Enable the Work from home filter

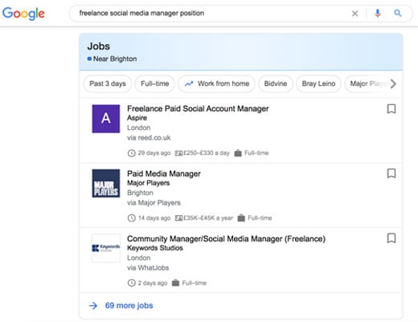(216, 84)
